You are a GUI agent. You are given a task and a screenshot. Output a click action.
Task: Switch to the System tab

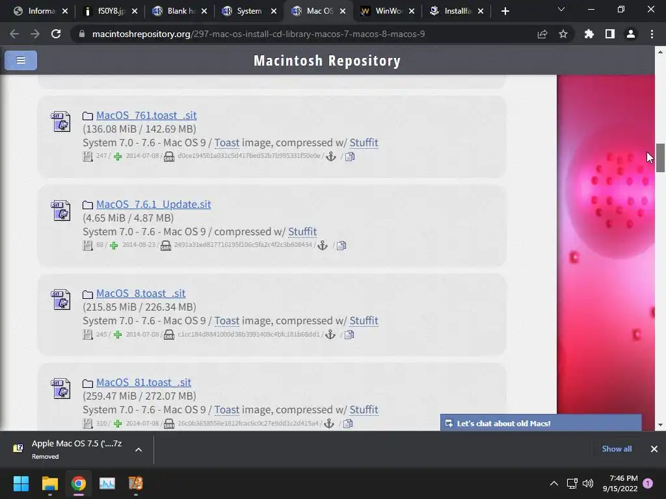pyautogui.click(x=249, y=11)
